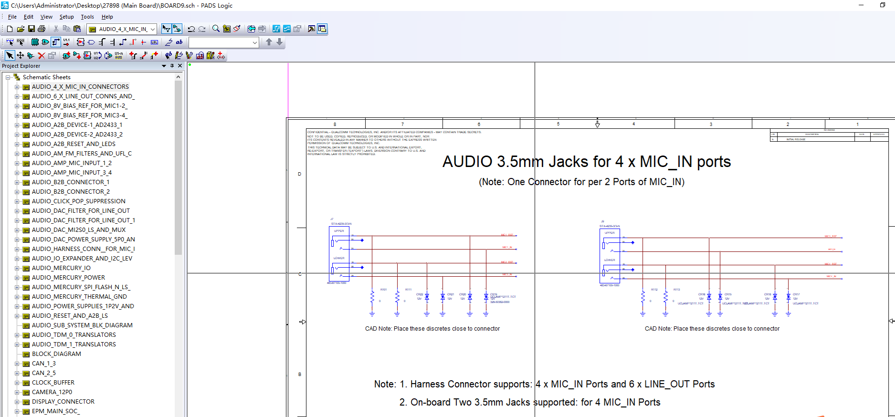The height and width of the screenshot is (417, 895).
Task: Click Project Explorer vertical scrollbar thumb
Action: tap(179, 167)
